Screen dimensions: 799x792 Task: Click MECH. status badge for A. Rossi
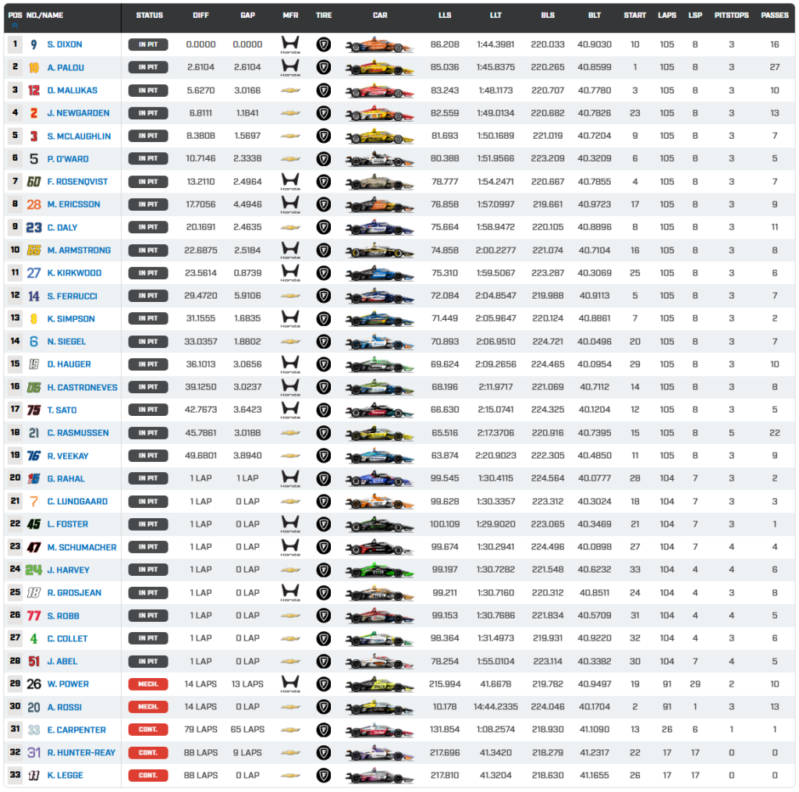[148, 707]
